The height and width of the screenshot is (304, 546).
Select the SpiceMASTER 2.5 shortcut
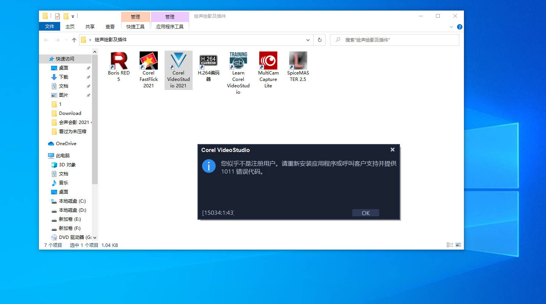pyautogui.click(x=298, y=67)
